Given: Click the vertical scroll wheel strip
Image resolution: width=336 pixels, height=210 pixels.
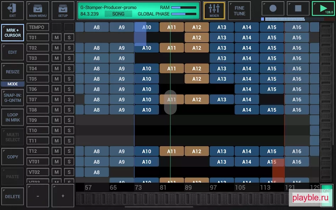Looking at the screenshot, I should click(326, 103).
